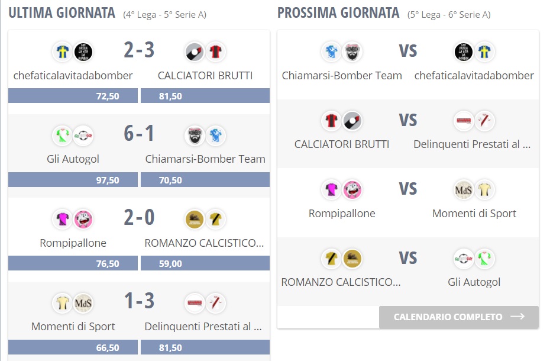Open the Chiamarsi-Bomber Team bearded logo
The width and height of the screenshot is (550, 361).
193,136
